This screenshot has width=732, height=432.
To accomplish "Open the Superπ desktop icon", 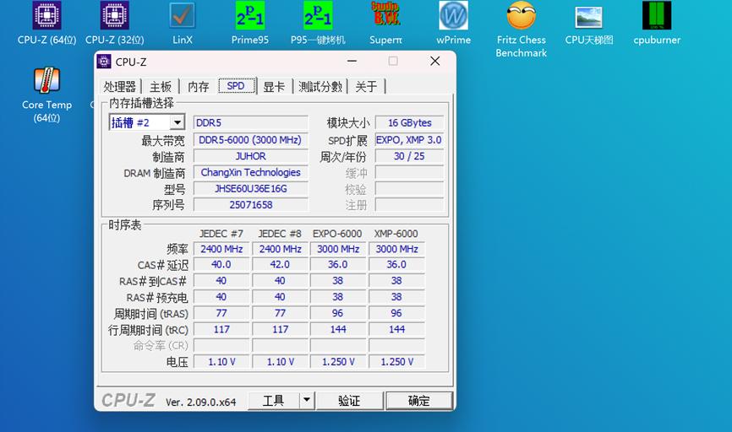I will 385,24.
